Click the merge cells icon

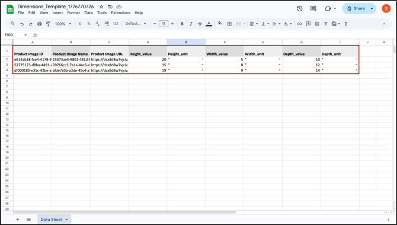[x=239, y=24]
